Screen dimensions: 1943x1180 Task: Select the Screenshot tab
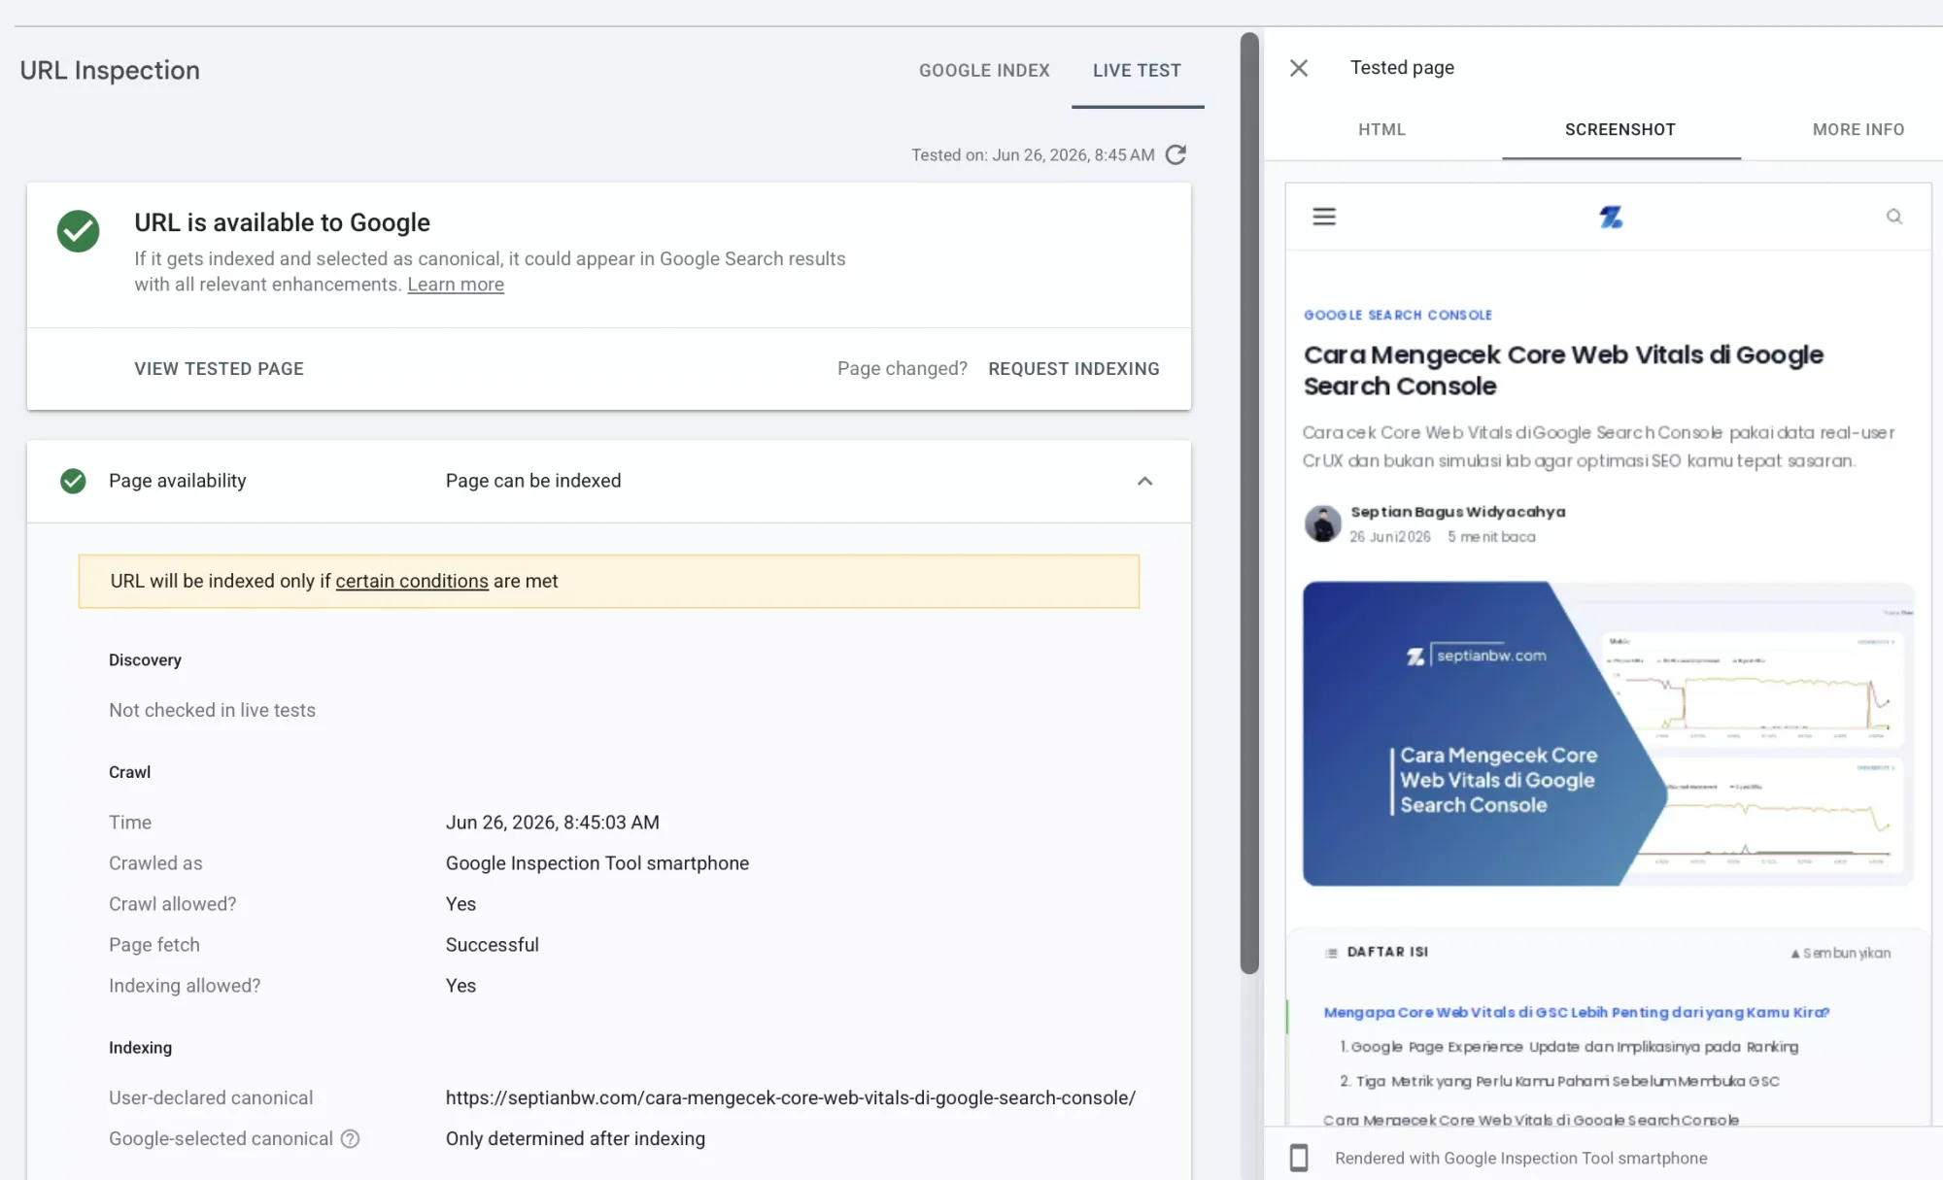[x=1620, y=129]
